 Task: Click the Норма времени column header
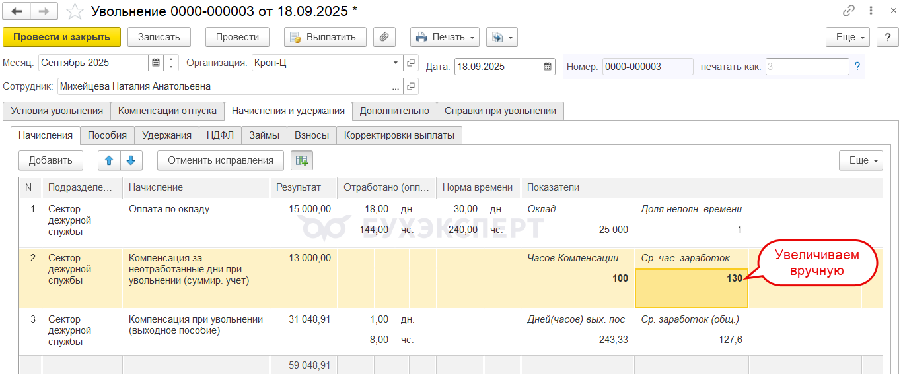tap(478, 187)
